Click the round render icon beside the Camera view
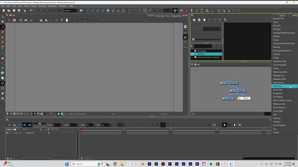This screenshot has width=298, height=167. pos(185,27)
